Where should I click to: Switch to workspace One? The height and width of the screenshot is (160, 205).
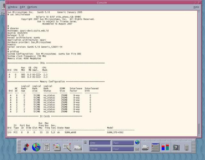(100, 143)
